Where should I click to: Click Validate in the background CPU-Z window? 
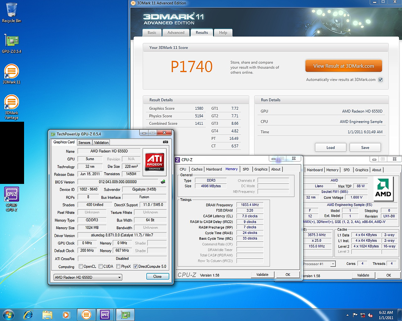click(363, 275)
